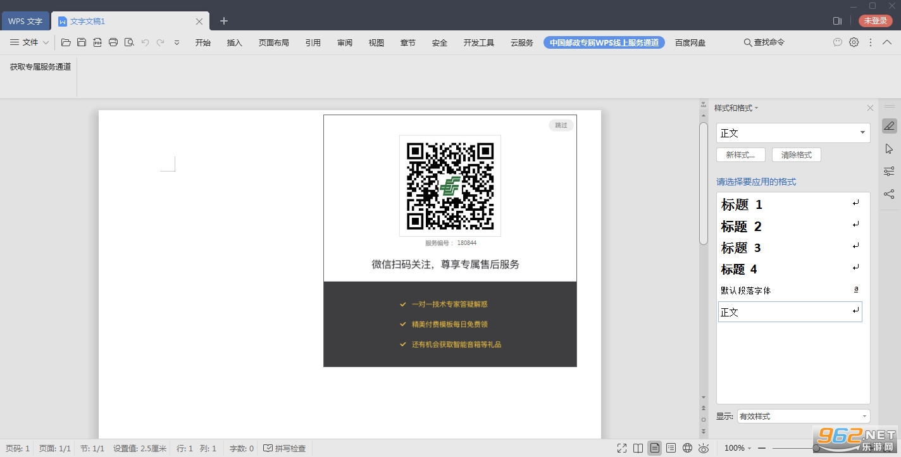
Task: Open print preview from the quick toolbar
Action: coord(129,42)
